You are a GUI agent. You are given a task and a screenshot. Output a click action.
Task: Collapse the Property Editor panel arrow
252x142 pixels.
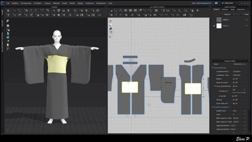(211, 61)
